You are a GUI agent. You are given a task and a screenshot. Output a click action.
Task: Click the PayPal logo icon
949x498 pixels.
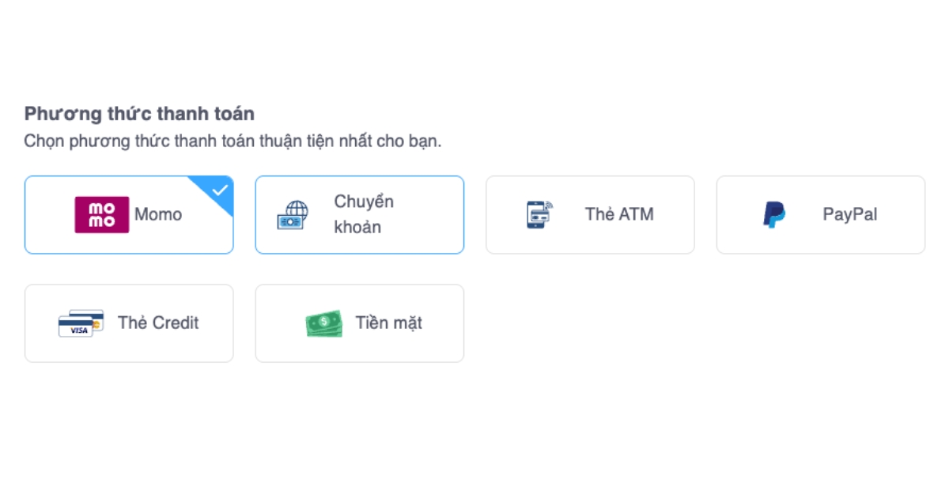[x=774, y=214]
